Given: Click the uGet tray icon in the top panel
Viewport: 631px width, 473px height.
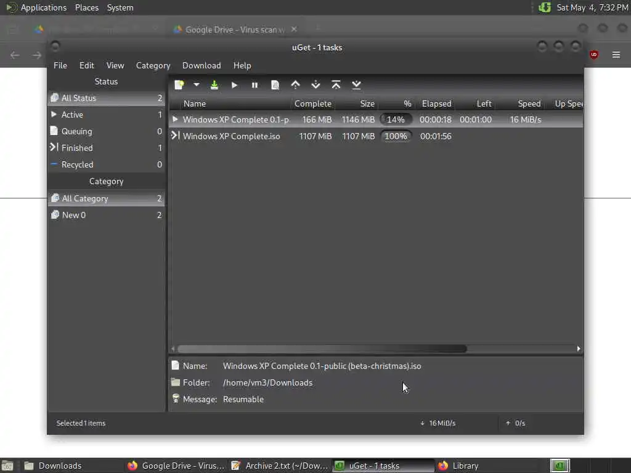Looking at the screenshot, I should tap(545, 7).
